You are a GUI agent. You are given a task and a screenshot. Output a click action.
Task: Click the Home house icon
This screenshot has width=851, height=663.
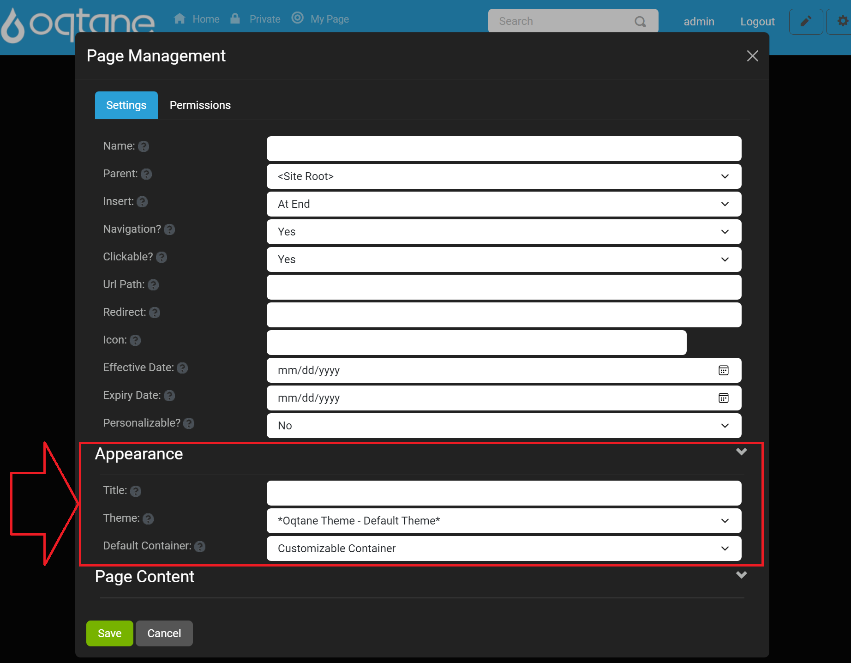(180, 18)
